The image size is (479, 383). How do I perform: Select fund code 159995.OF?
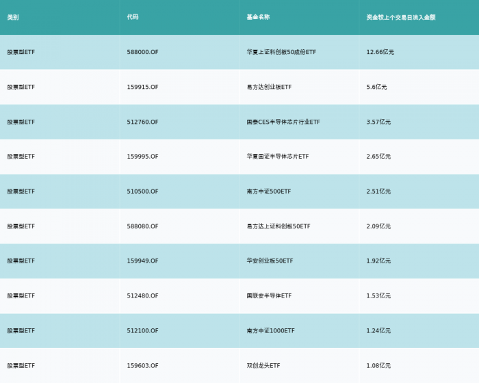tap(142, 157)
